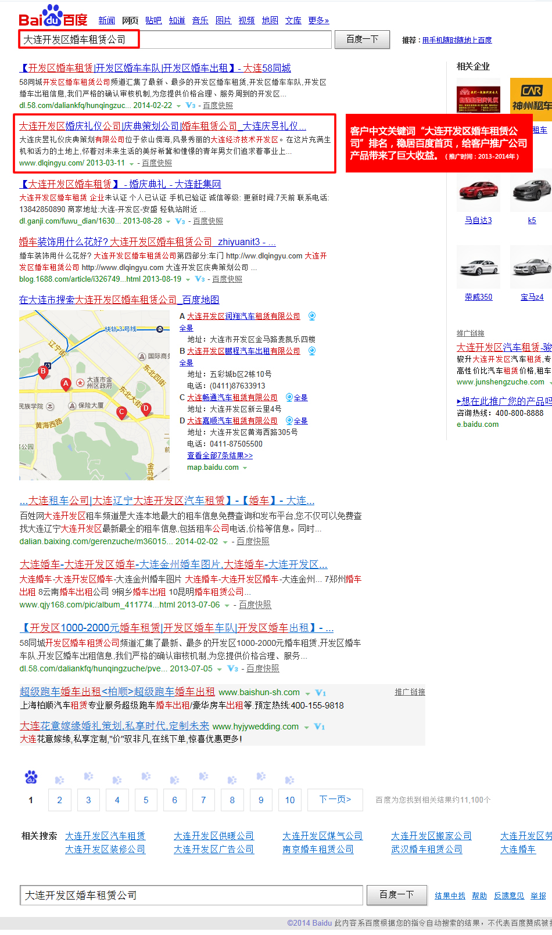Click Baidu paw icon above page 1
The image size is (552, 935).
click(x=31, y=776)
